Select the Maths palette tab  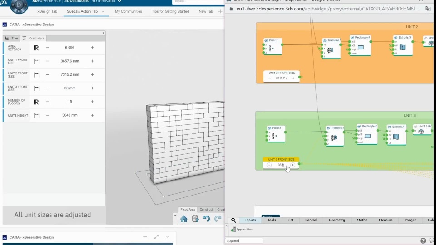362,220
